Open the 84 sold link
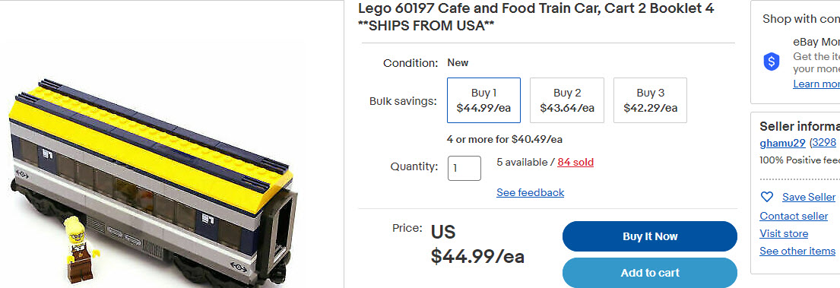The width and height of the screenshot is (840, 288). [575, 162]
